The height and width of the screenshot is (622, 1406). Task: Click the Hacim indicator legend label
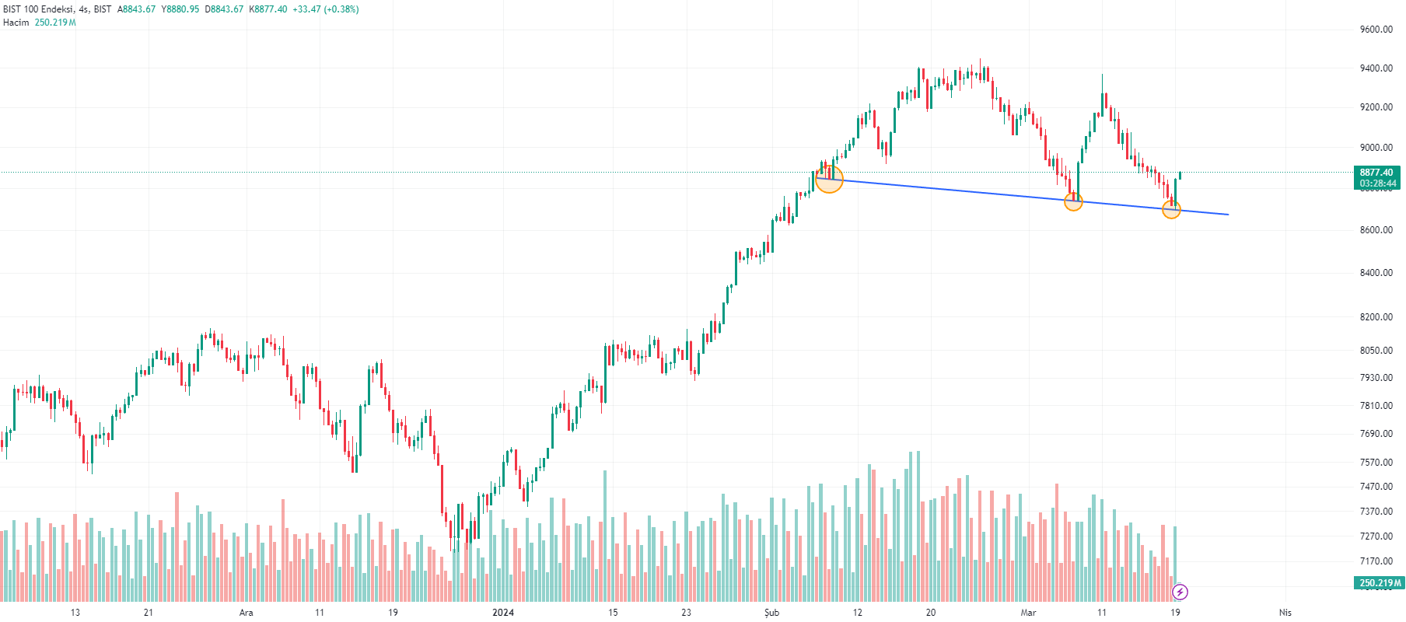[16, 23]
